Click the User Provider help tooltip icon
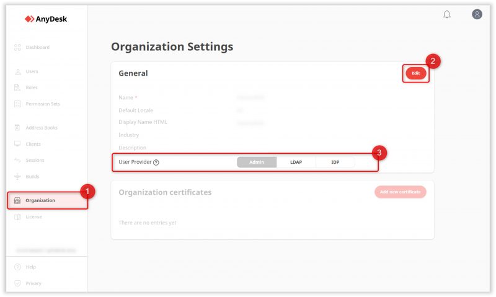 click(x=156, y=162)
